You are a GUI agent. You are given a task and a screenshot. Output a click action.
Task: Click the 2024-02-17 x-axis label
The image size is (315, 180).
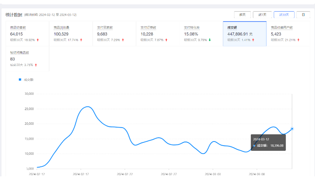click(81, 174)
